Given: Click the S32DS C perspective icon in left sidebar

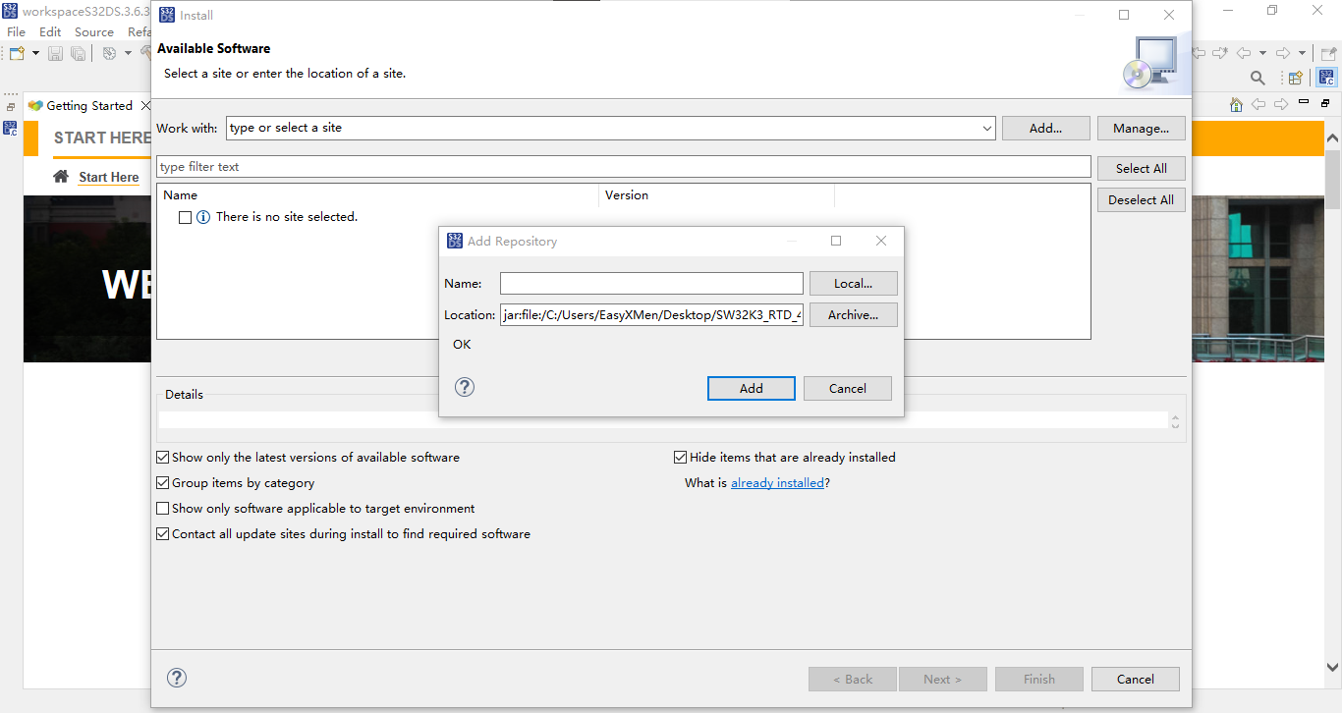Looking at the screenshot, I should click(x=10, y=128).
